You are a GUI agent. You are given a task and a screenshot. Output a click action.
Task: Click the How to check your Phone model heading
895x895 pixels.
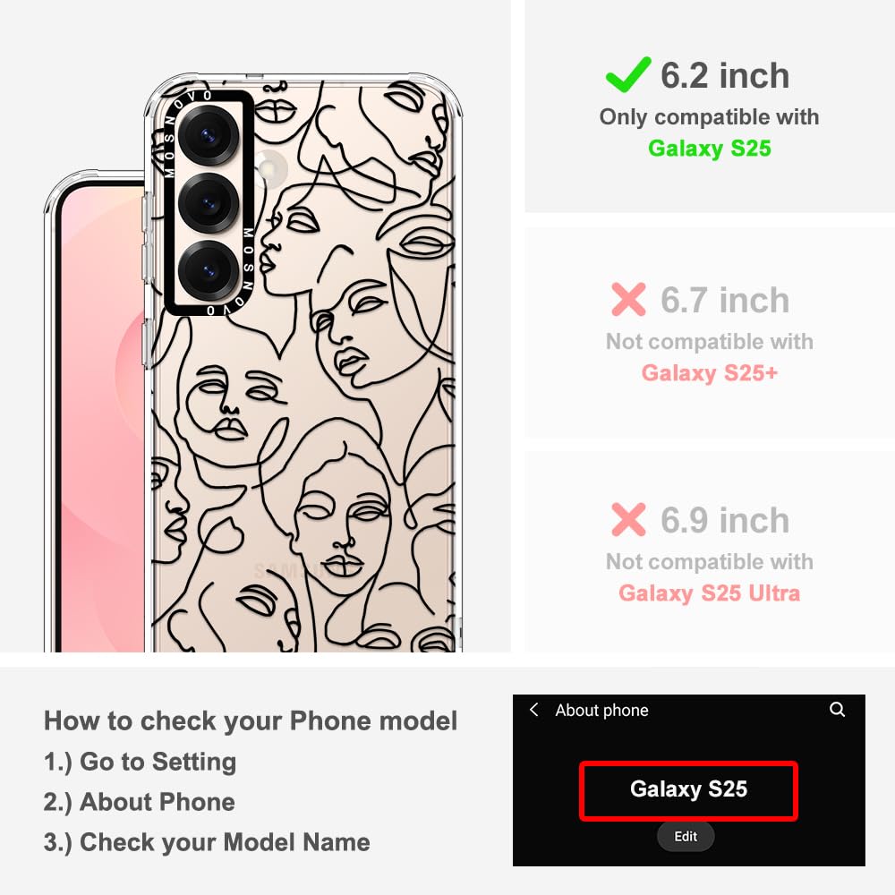[251, 720]
